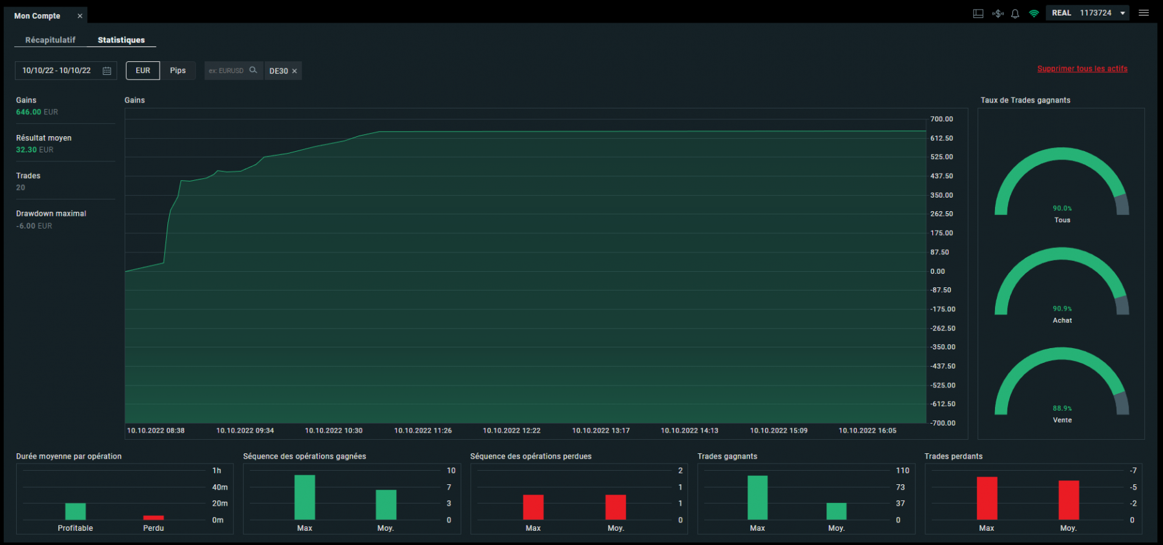Click the Trades count 20
Screen dimensions: 1163x545
tap(21, 187)
